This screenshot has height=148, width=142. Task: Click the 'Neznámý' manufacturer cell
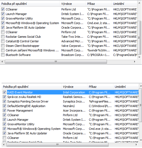[69, 106]
